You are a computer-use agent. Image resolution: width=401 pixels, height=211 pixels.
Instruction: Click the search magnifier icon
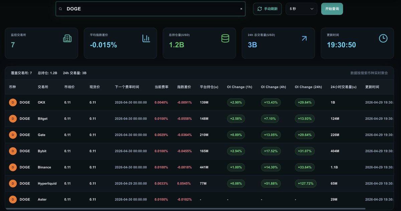click(x=60, y=9)
